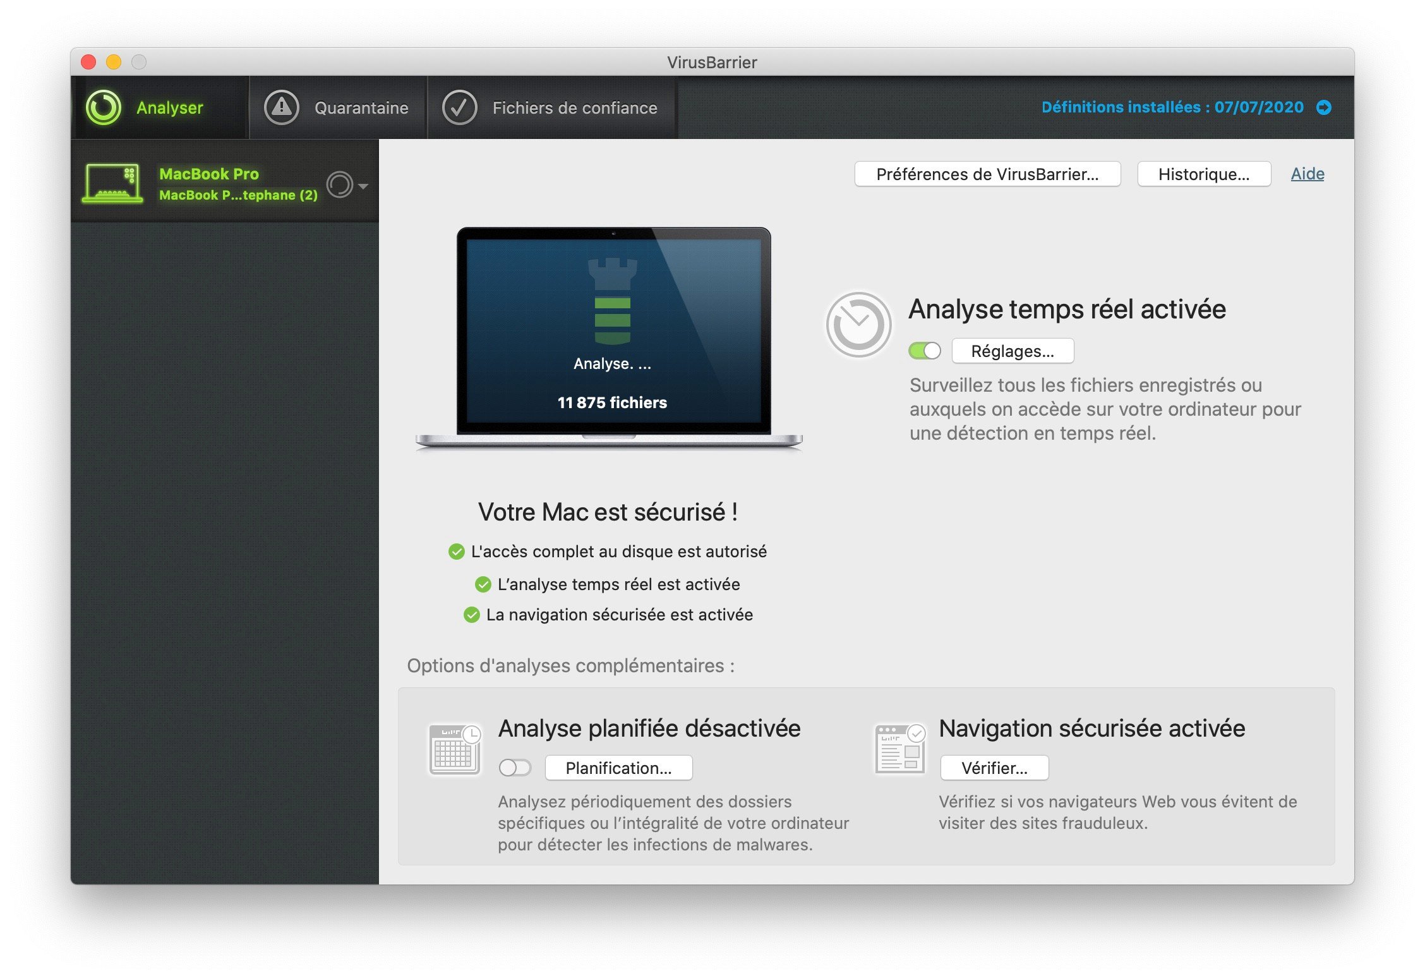
Task: Enable scheduled scans with the toggle
Action: (515, 767)
